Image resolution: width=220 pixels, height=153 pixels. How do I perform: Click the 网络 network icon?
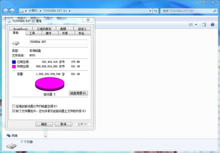(x=9, y=135)
